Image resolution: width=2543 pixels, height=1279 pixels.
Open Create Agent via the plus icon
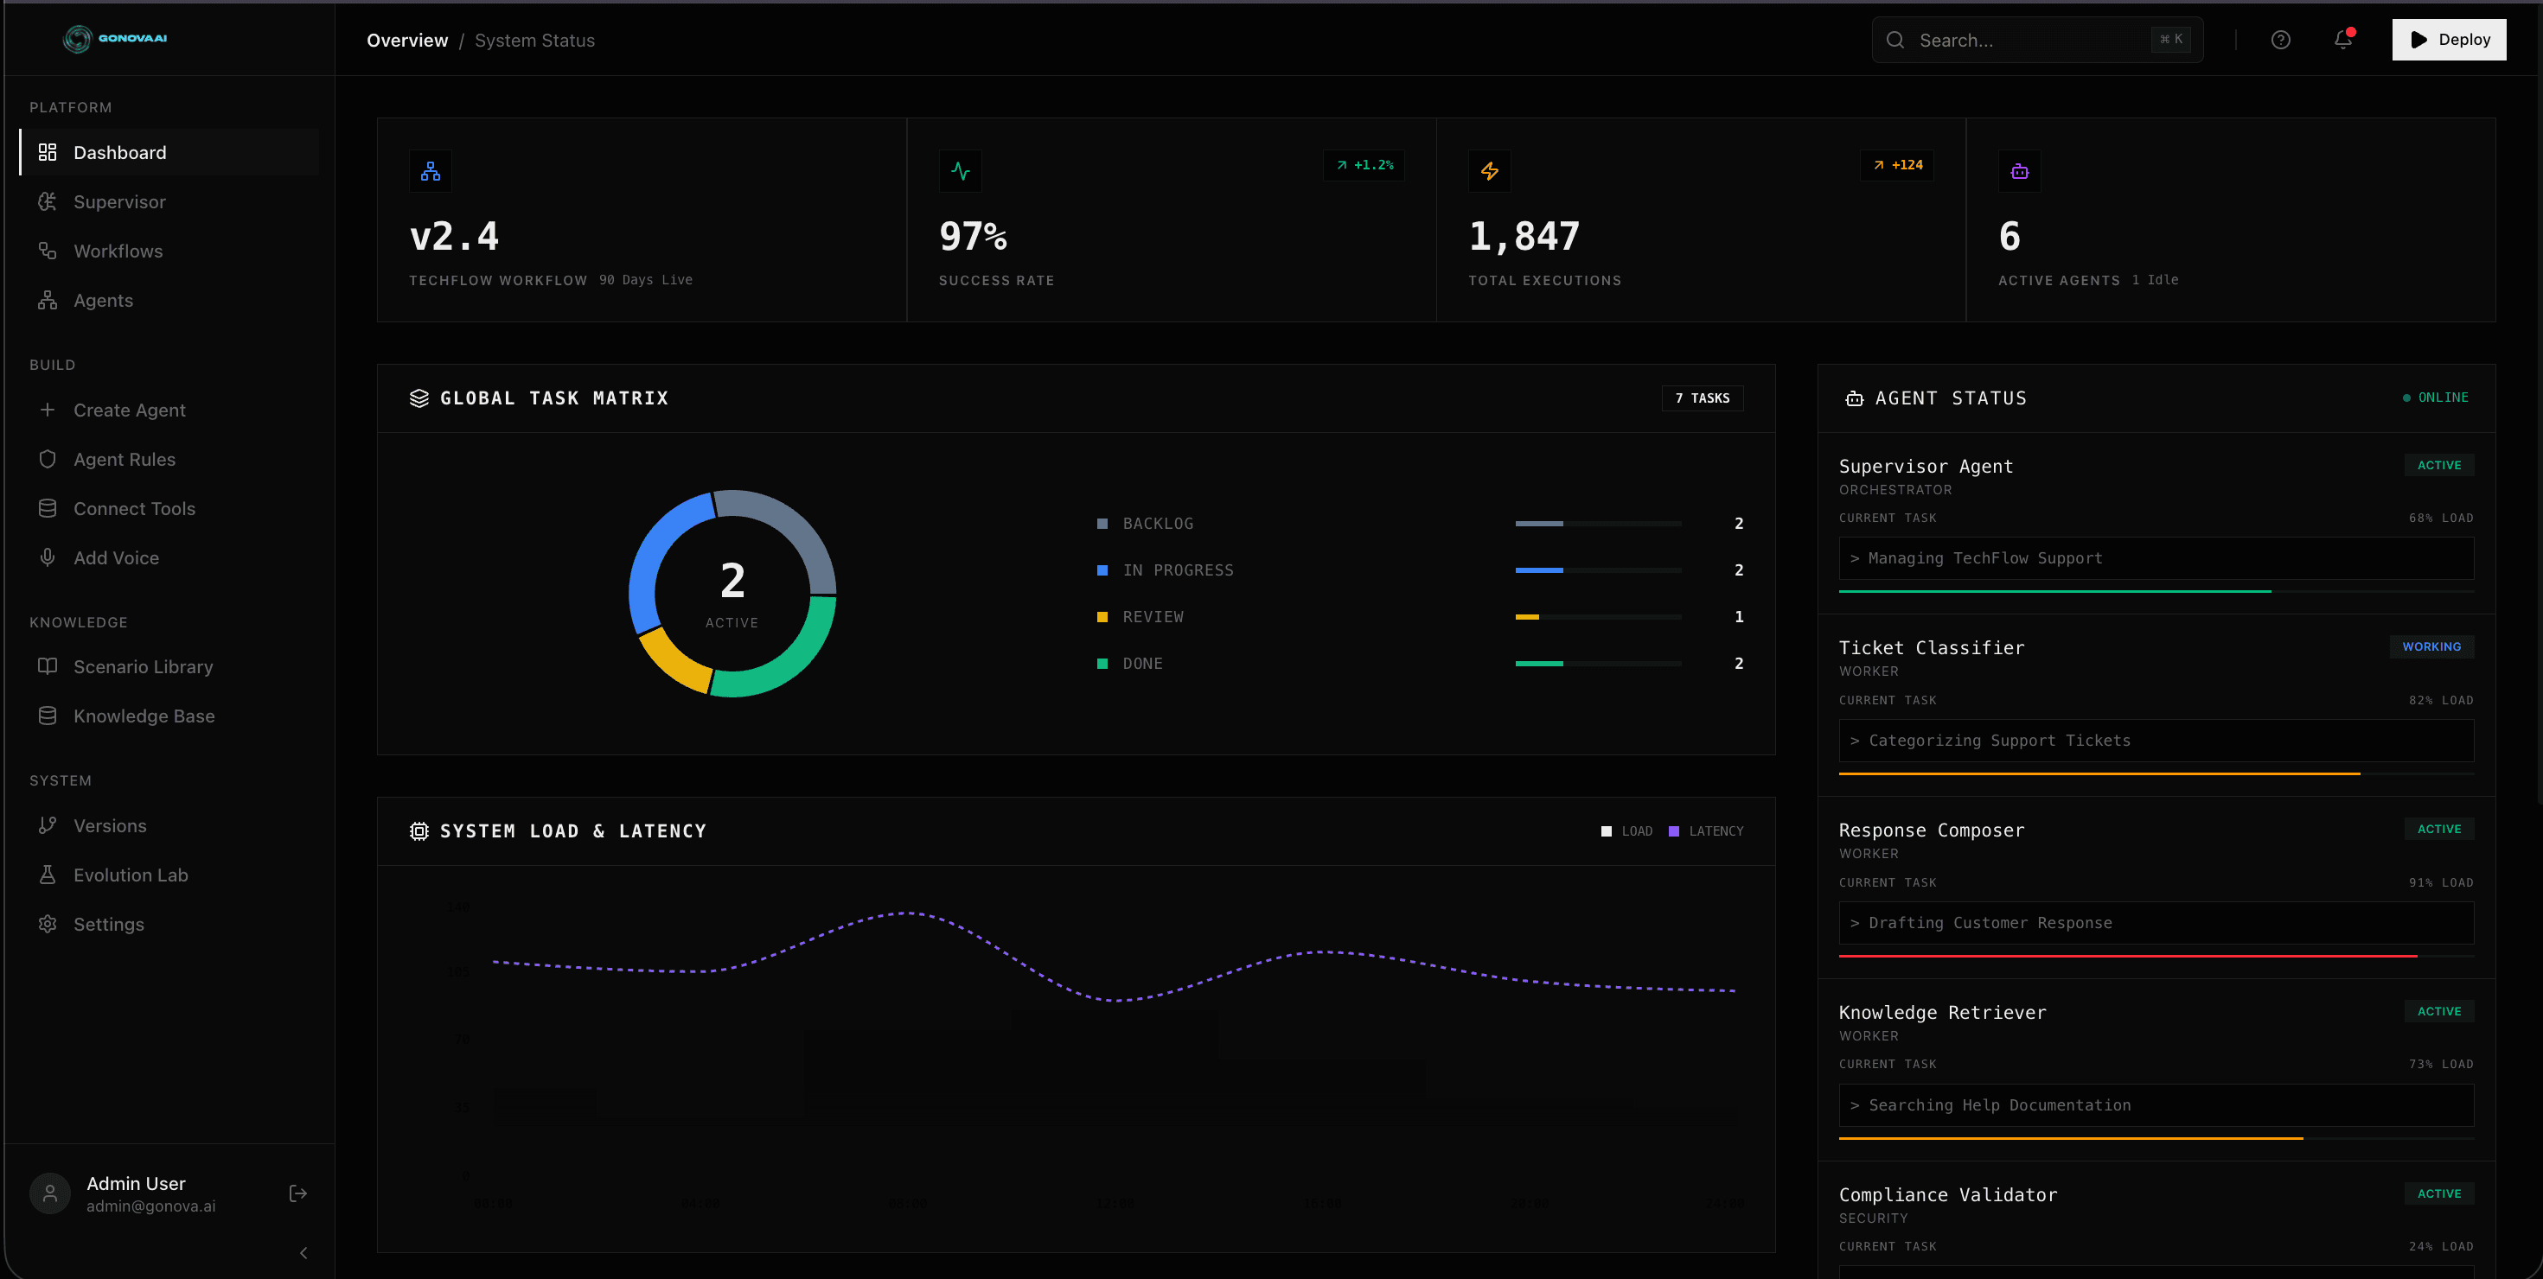click(48, 410)
